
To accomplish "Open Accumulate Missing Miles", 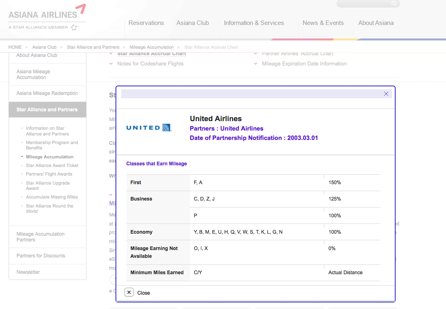I will pyautogui.click(x=52, y=197).
